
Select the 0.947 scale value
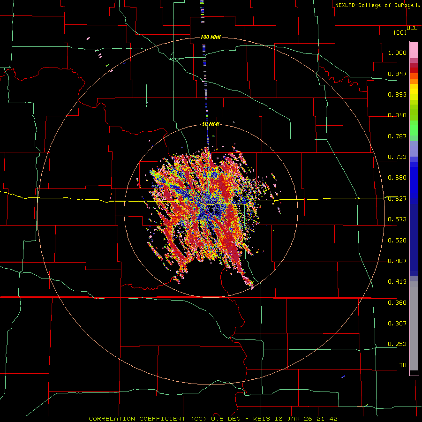coord(397,74)
